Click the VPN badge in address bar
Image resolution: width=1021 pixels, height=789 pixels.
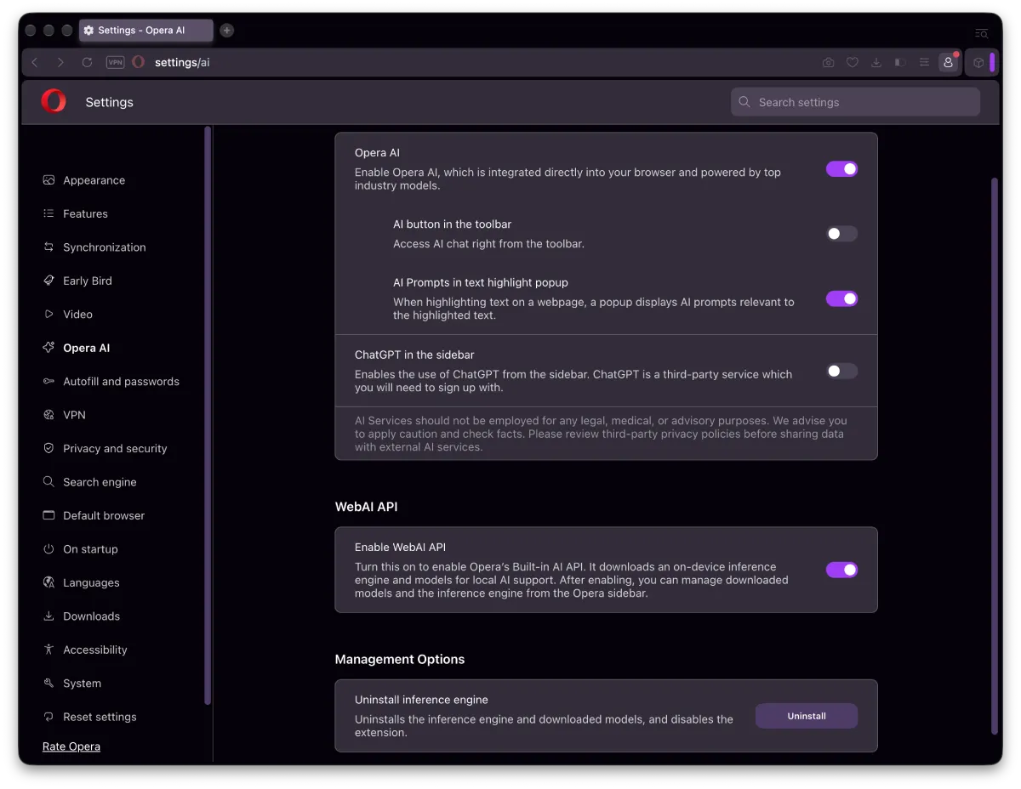tap(115, 62)
